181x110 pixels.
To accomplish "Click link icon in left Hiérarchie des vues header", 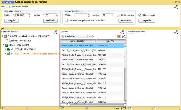I will click(x=55, y=32).
